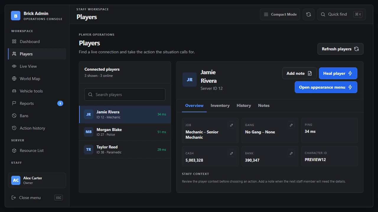Switch to the Notes tab
This screenshot has height=212, width=378.
[x=264, y=105]
